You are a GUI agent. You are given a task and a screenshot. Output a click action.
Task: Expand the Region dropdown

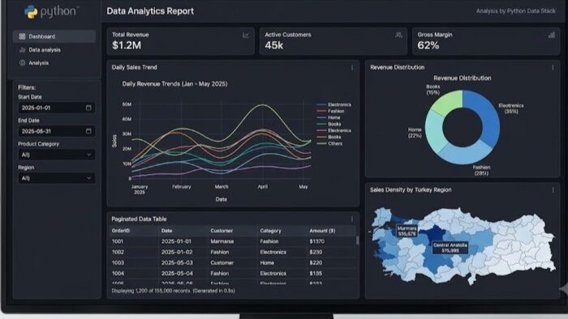pyautogui.click(x=57, y=178)
